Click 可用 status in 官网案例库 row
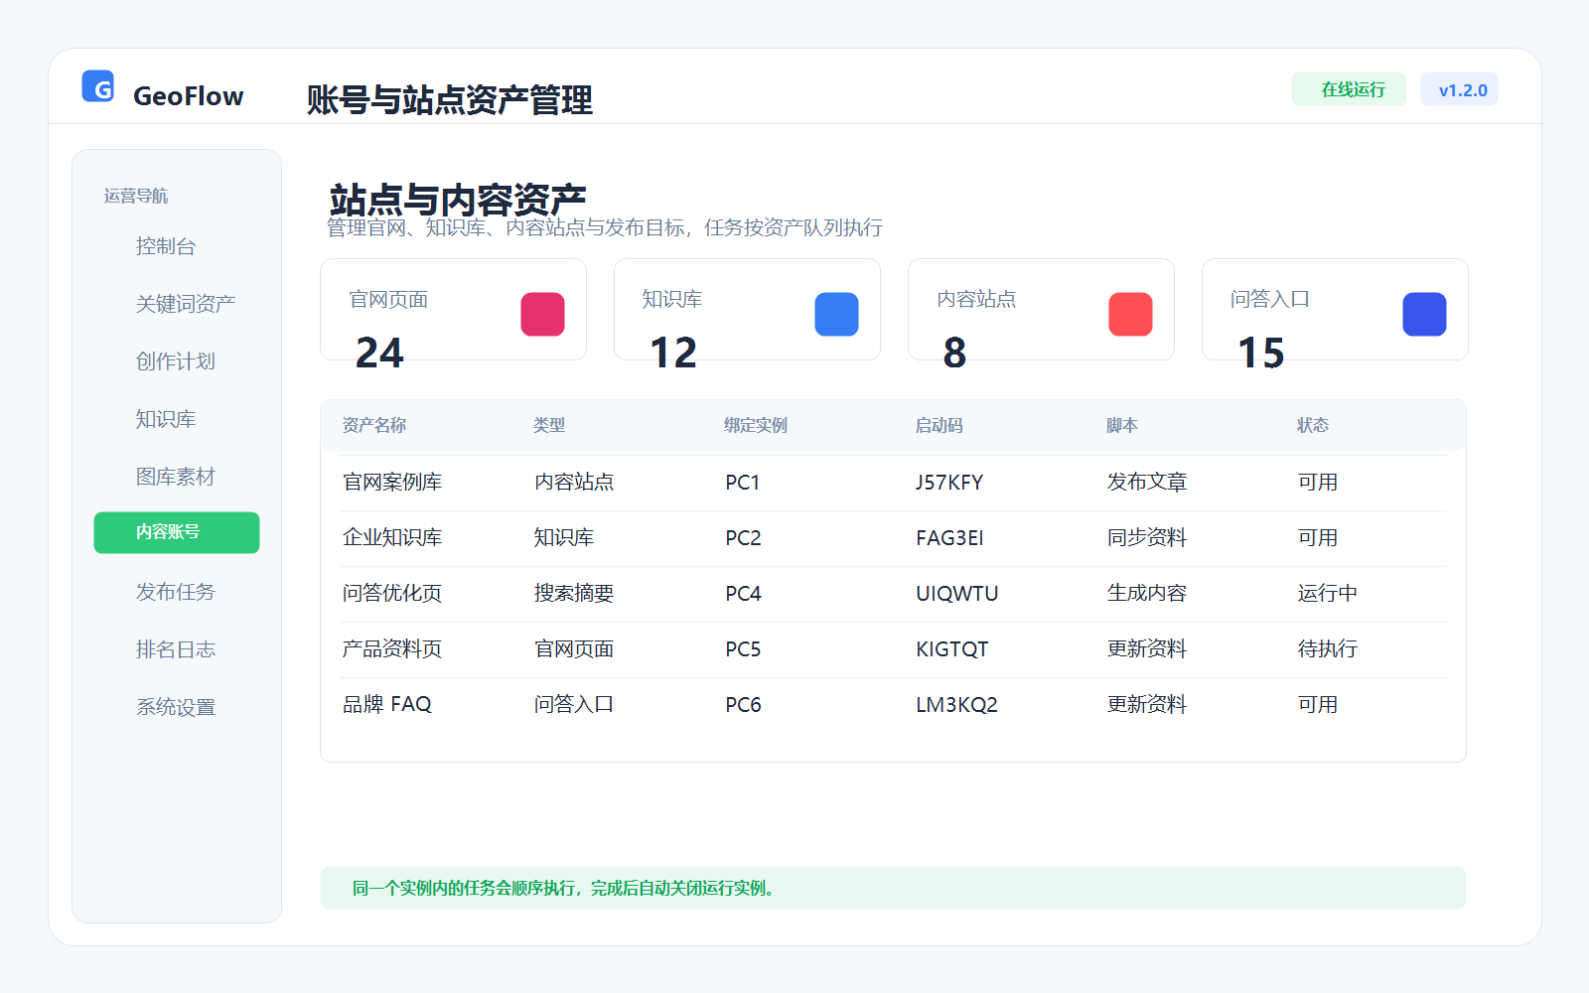Viewport: 1589px width, 993px height. point(1318,483)
